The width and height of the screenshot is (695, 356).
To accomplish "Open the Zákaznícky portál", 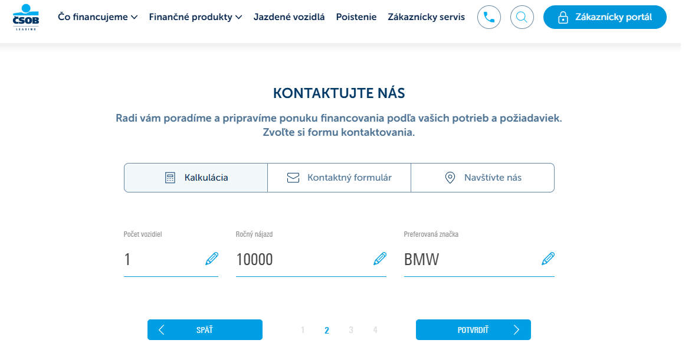I will (605, 17).
